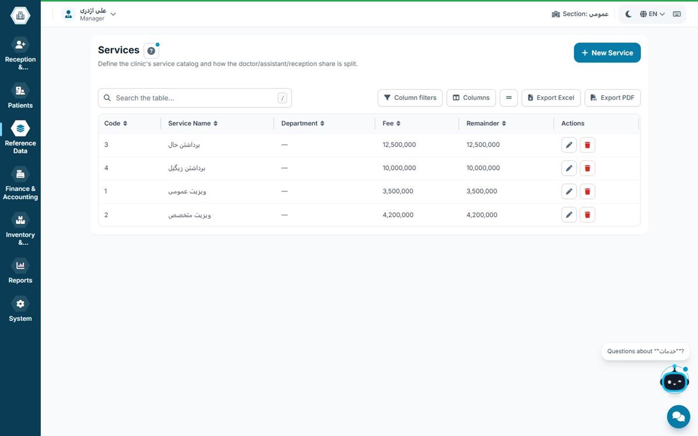Delete the ویزیت متخصص service
Image resolution: width=698 pixels, height=436 pixels.
coord(587,215)
